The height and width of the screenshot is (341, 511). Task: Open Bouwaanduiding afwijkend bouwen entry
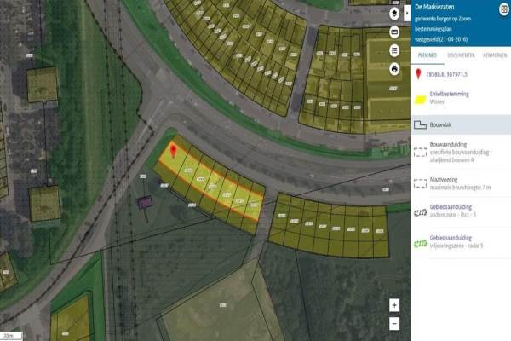(461, 152)
